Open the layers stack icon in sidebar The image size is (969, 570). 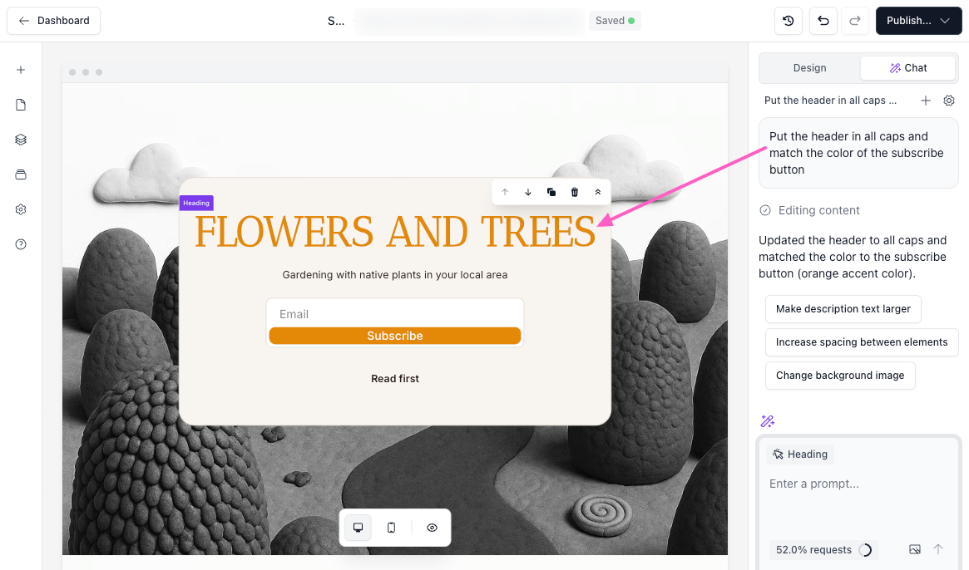click(21, 140)
